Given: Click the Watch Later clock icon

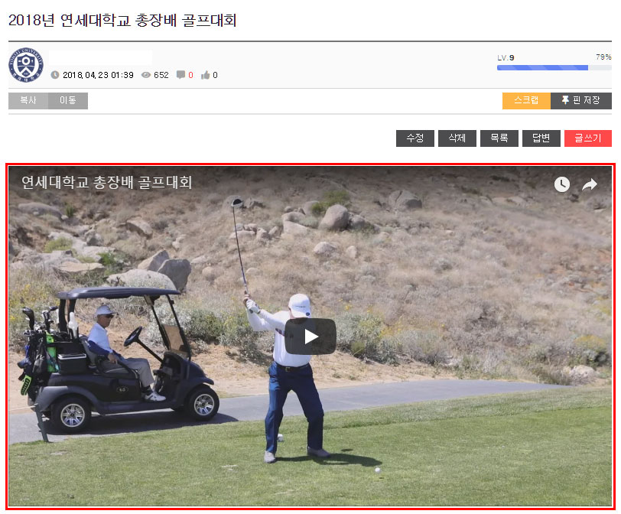Looking at the screenshot, I should click(561, 184).
